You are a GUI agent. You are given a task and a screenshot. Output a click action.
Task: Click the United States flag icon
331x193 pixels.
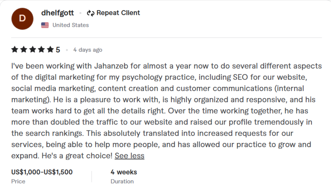(45, 25)
